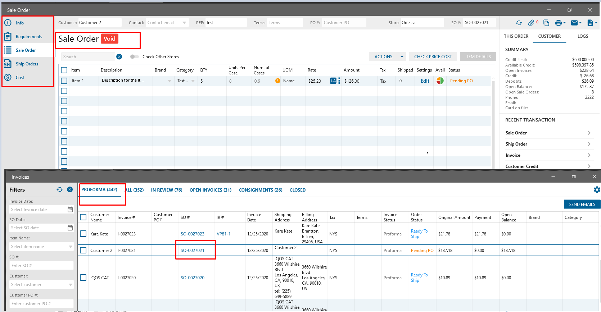This screenshot has width=601, height=312.
Task: Click the ITEM DETAILS button
Action: pyautogui.click(x=478, y=56)
